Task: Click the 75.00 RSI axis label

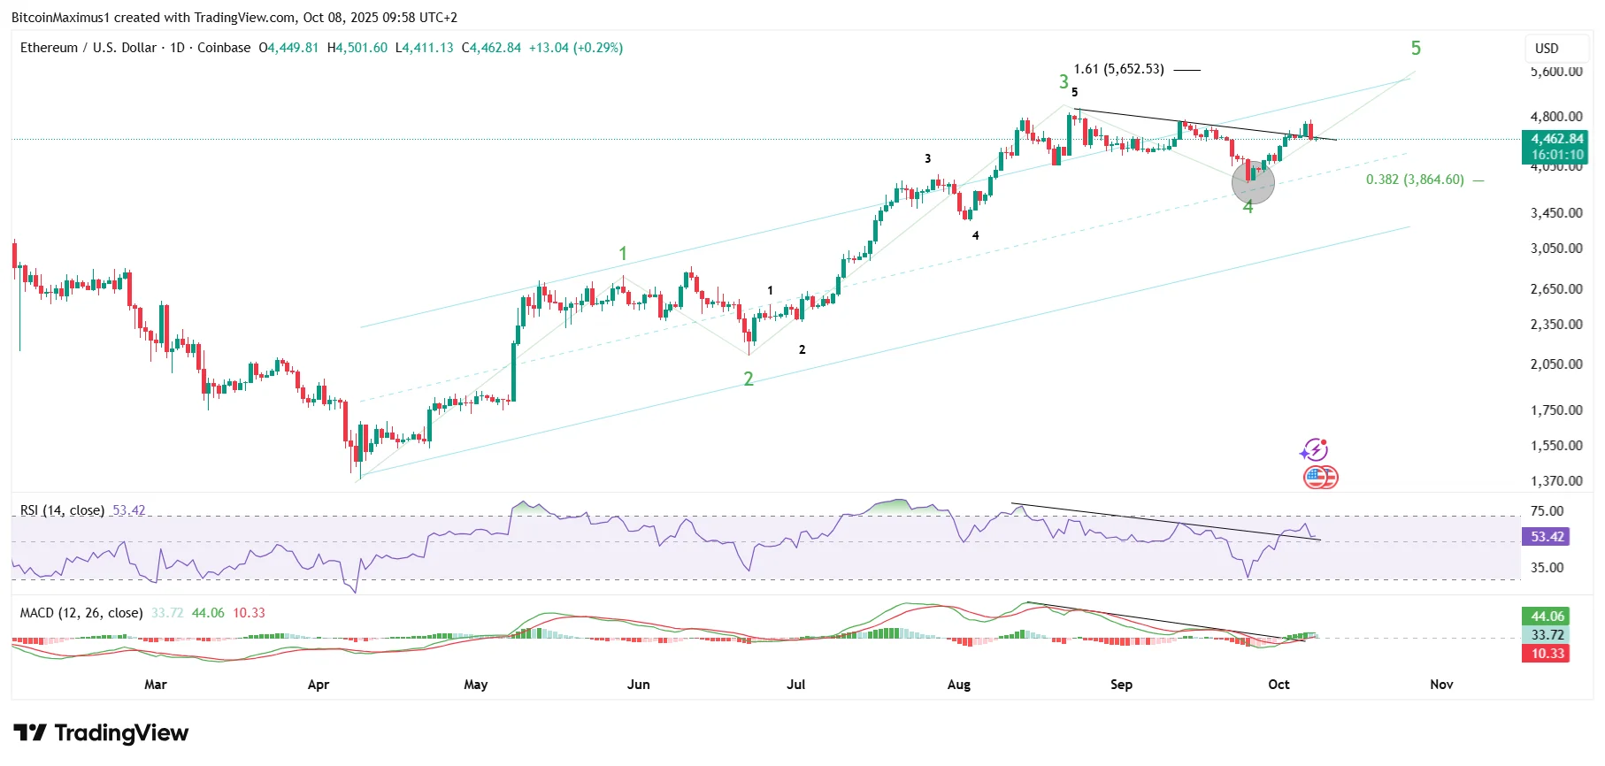Action: click(1547, 511)
